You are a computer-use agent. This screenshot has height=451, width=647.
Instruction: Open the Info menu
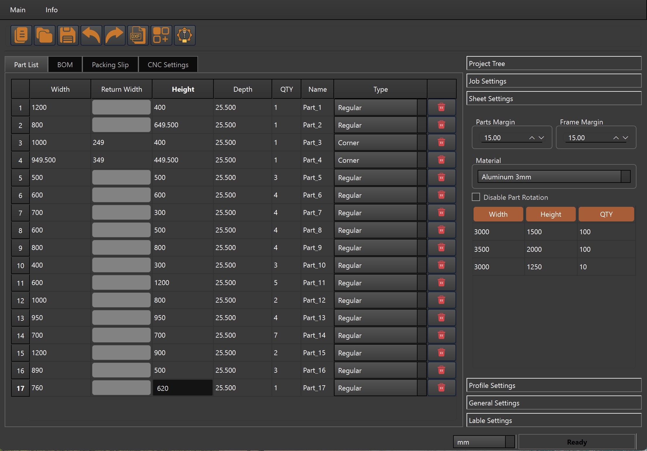point(51,10)
